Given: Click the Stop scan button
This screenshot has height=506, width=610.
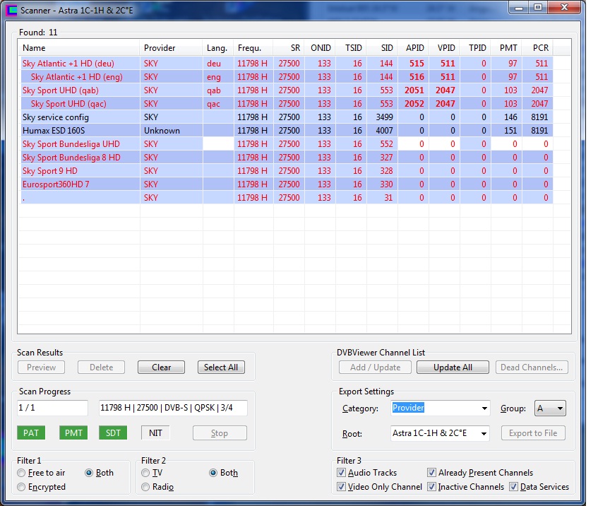Looking at the screenshot, I should (220, 433).
